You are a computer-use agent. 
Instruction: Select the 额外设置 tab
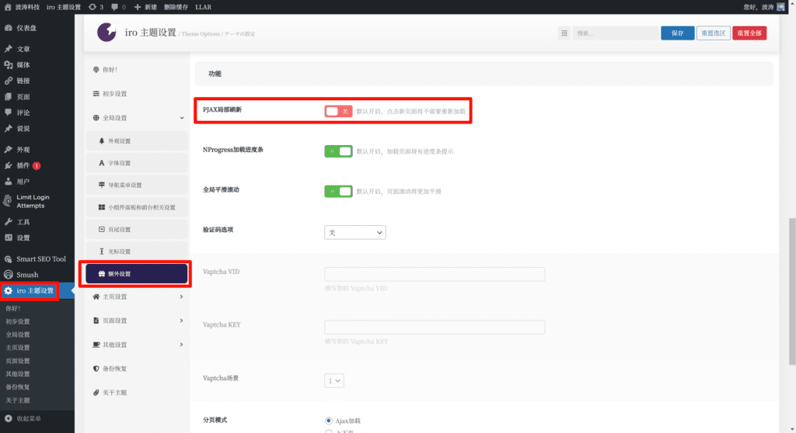tap(137, 274)
